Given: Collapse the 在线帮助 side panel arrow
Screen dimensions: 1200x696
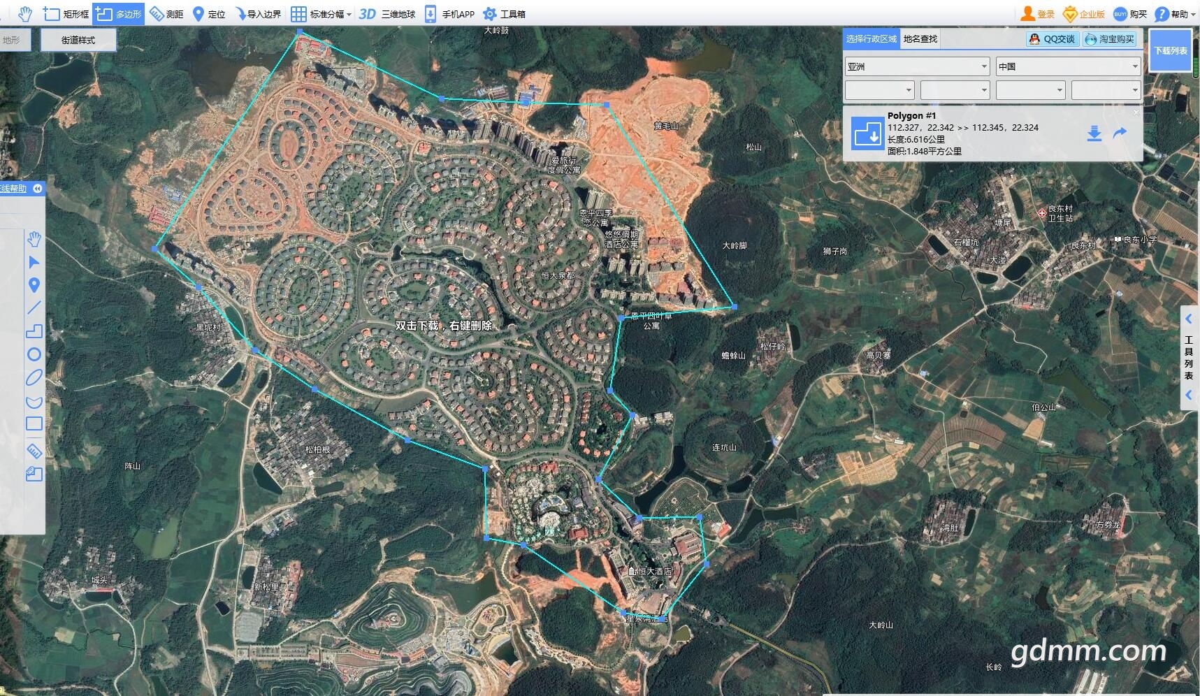Looking at the screenshot, I should pos(38,189).
